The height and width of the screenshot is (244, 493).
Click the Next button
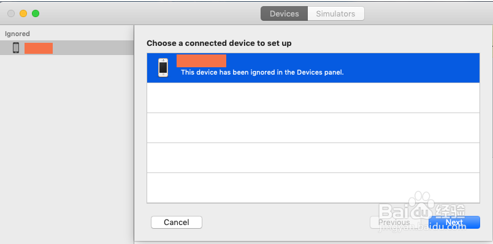[x=454, y=223]
